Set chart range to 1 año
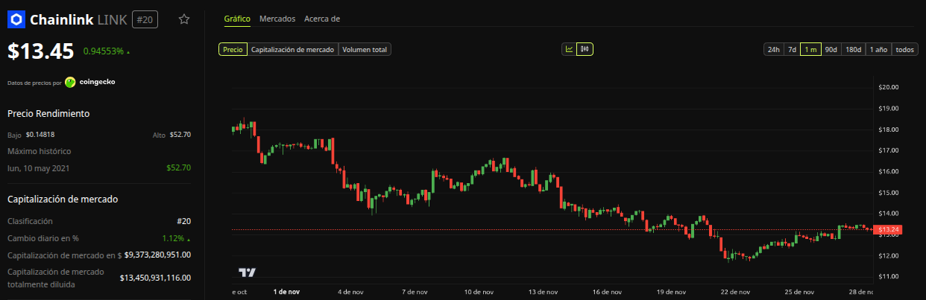This screenshot has width=926, height=300. coord(878,50)
